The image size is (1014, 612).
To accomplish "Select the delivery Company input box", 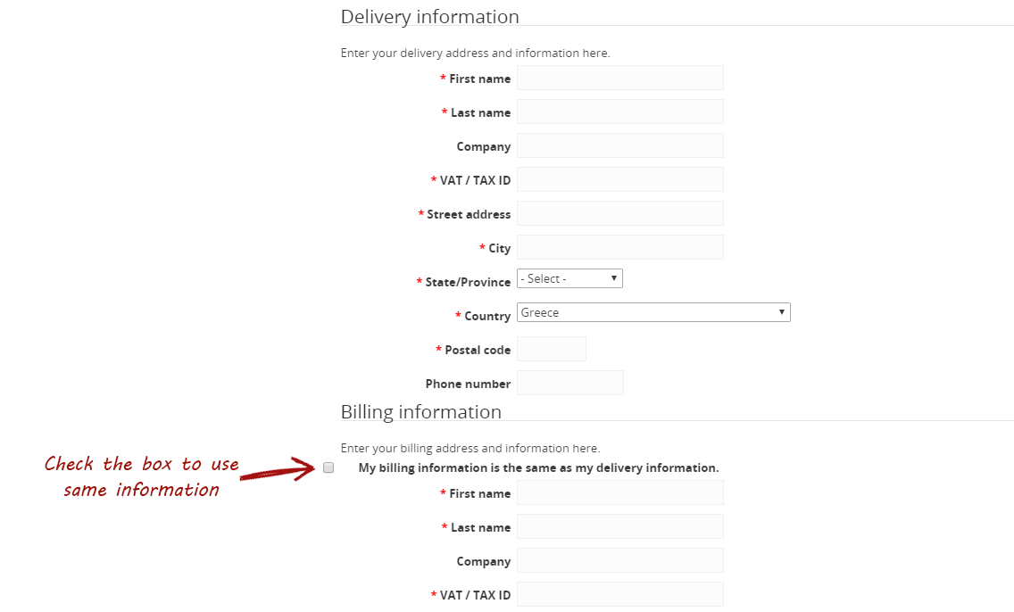I will tap(620, 145).
